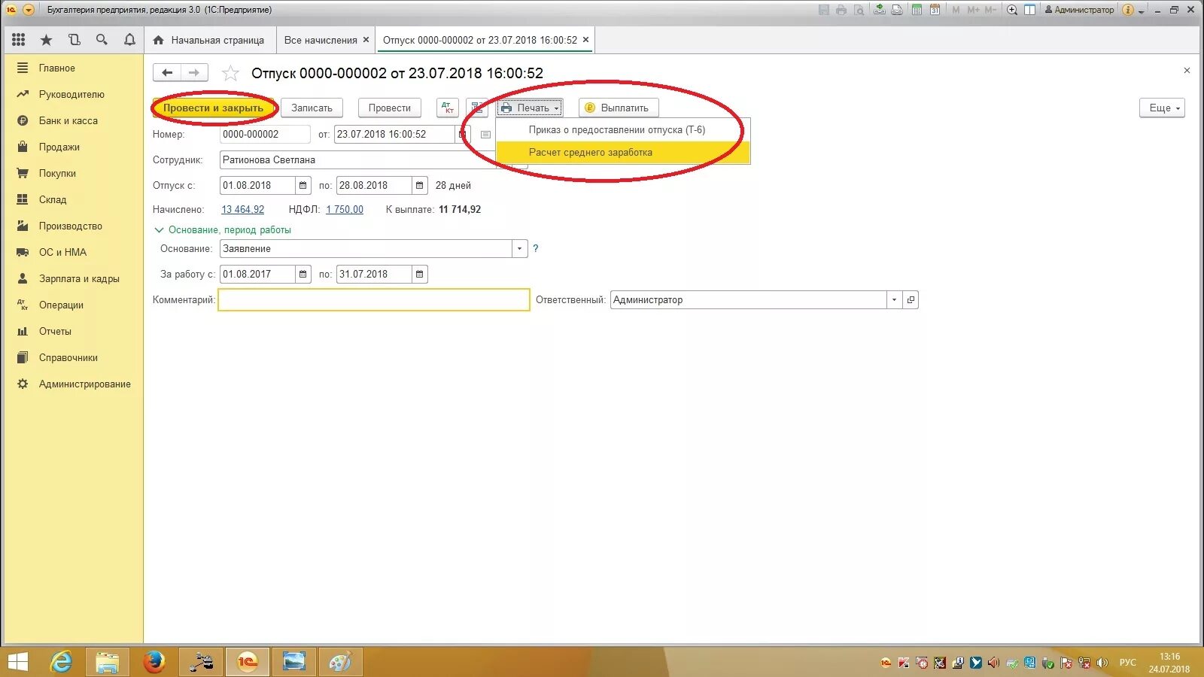The image size is (1204, 677).
Task: Open the Search magnifier in the top panel
Action: coord(102,40)
